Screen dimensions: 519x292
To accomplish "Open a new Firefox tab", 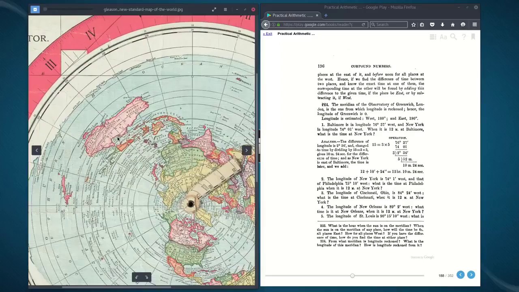I will pyautogui.click(x=326, y=15).
